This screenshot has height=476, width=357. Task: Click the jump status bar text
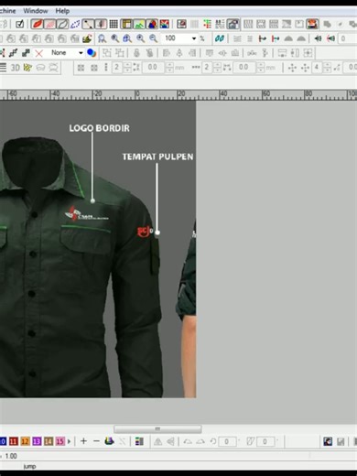pos(29,467)
